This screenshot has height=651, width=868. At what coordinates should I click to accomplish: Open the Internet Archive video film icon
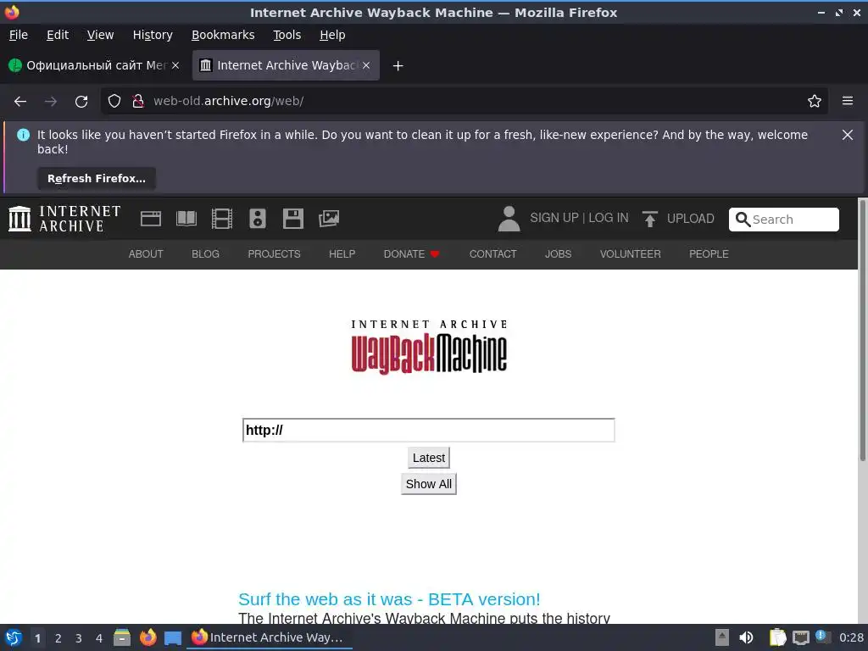(x=222, y=219)
